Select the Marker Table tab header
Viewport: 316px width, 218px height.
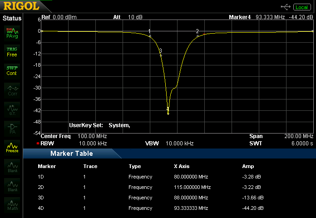coord(72,154)
